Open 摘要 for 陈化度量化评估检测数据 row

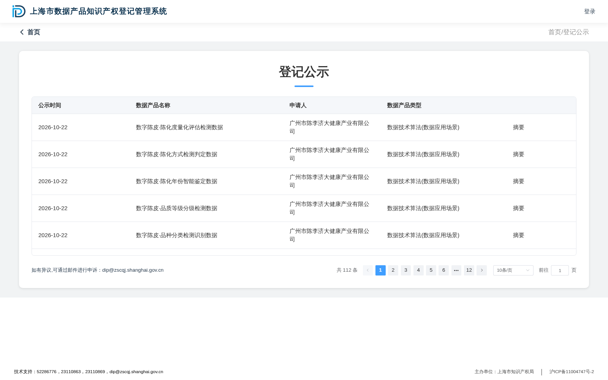coord(518,127)
